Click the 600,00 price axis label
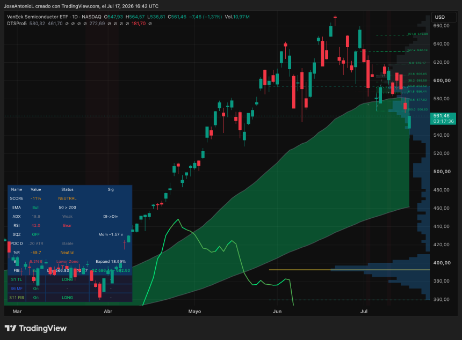This screenshot has height=340, width=462. click(x=442, y=80)
